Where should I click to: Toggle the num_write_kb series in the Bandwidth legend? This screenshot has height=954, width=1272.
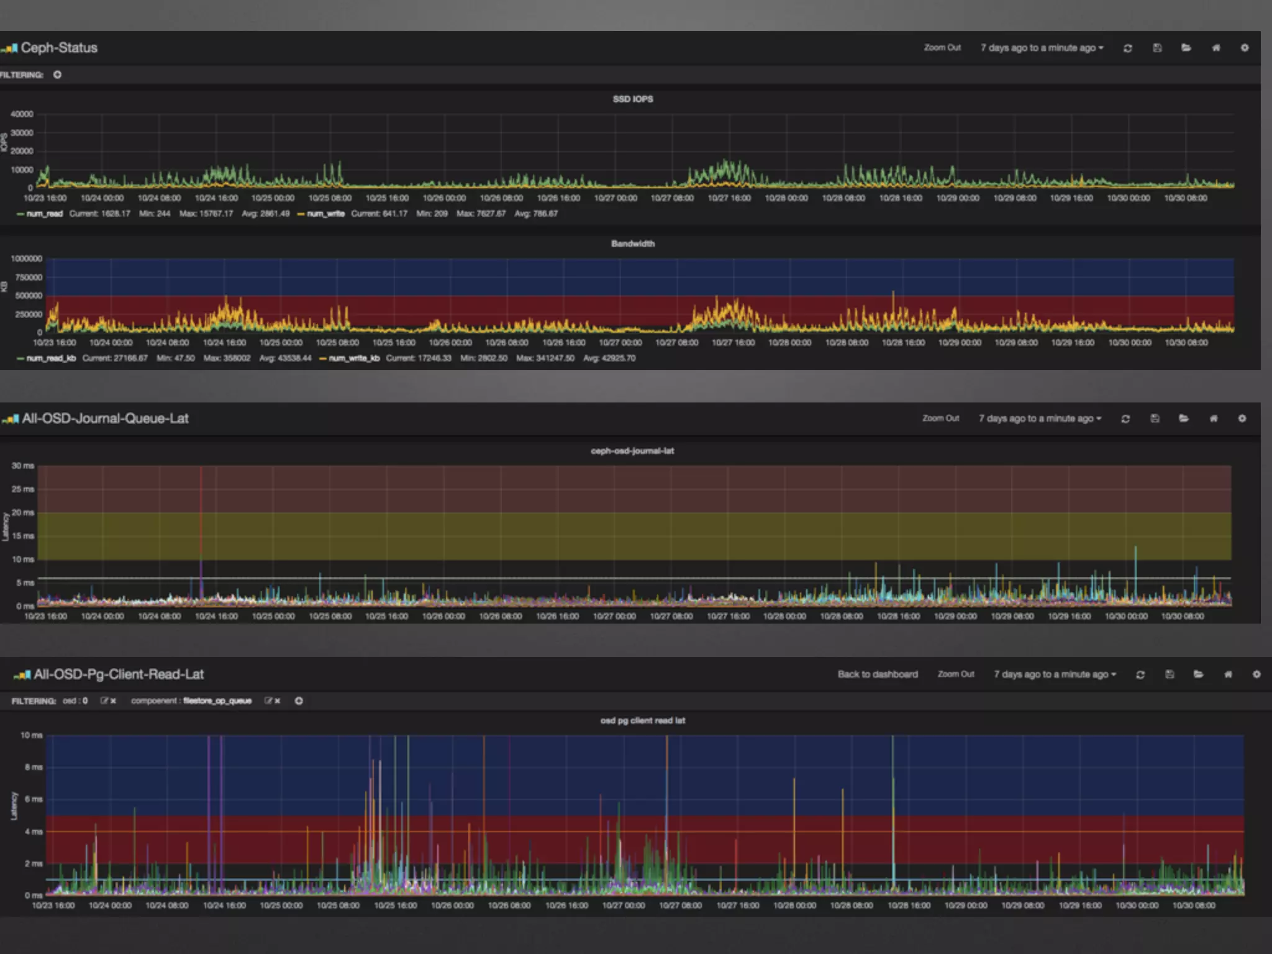353,358
